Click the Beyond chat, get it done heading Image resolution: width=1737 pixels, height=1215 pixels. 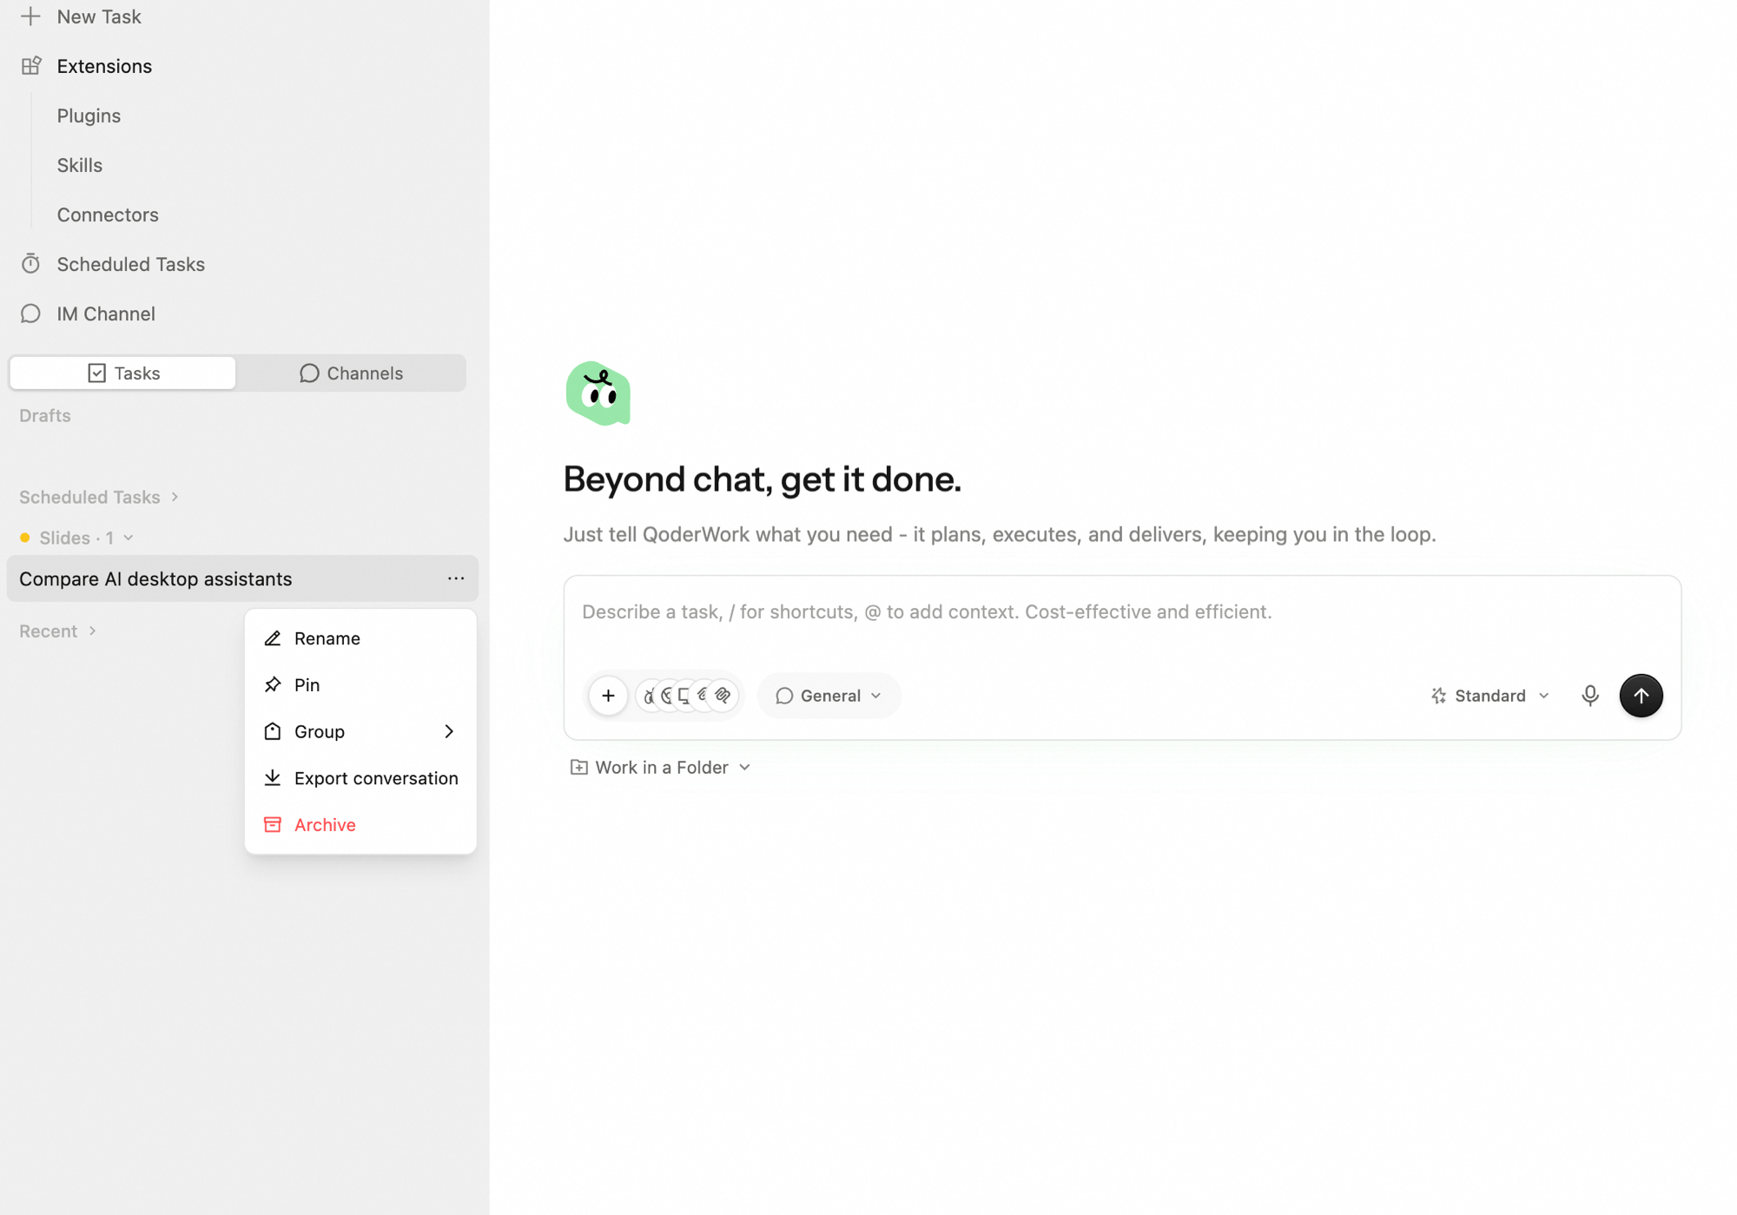coord(763,479)
